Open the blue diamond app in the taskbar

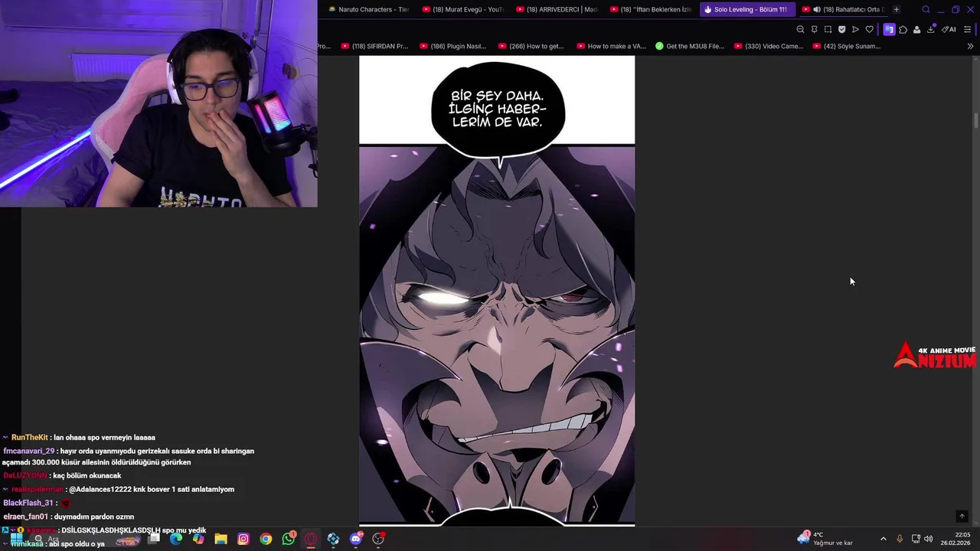tap(333, 539)
